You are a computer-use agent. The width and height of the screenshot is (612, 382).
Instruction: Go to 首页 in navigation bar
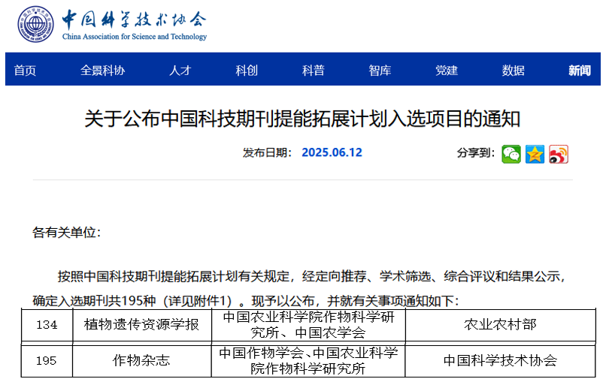25,71
